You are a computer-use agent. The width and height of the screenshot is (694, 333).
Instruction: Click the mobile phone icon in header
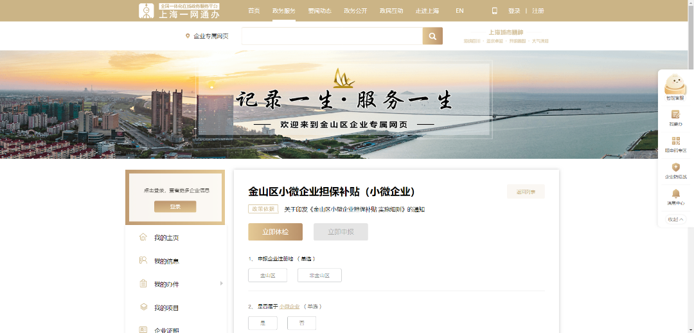(x=494, y=10)
